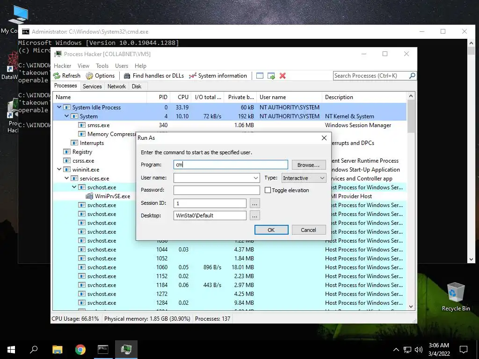479x359 pixels.
Task: Click the cmd window scroll-up arrow
Action: click(x=471, y=43)
